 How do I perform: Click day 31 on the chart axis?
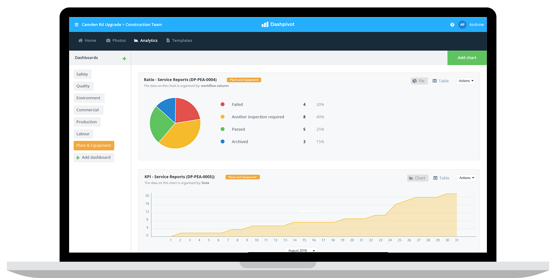[x=457, y=240]
